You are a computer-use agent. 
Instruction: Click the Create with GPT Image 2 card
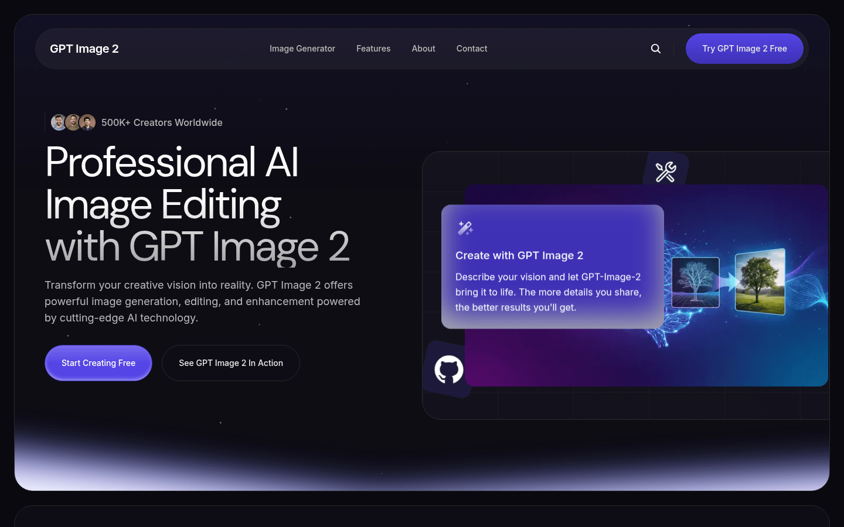point(552,266)
